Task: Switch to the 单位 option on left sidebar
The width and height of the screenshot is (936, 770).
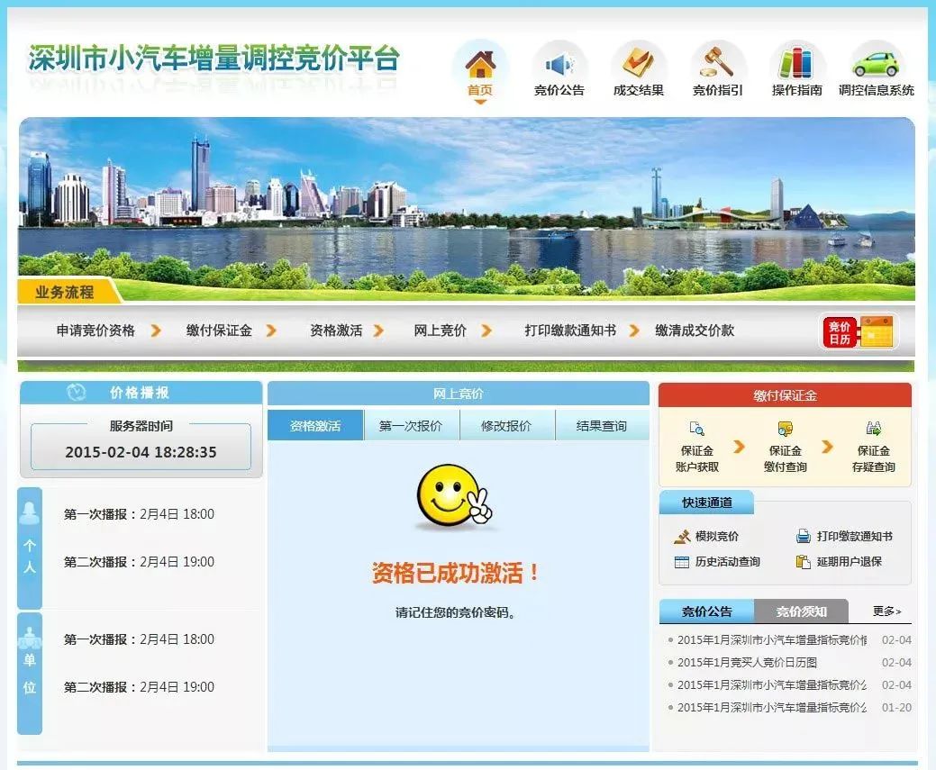Action: (x=28, y=671)
